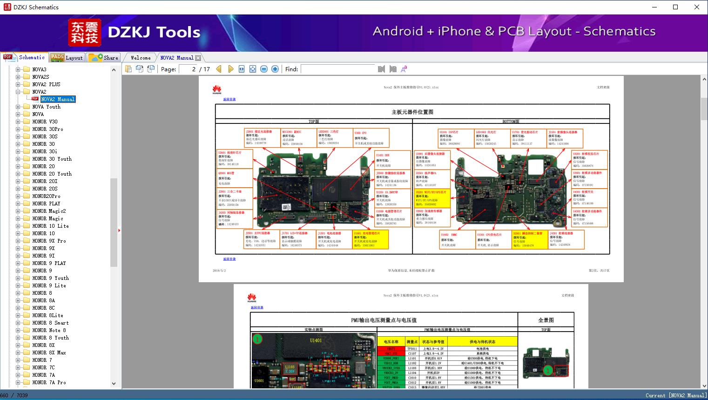Go to the next page
Screen dimensions: 708x400
point(230,69)
